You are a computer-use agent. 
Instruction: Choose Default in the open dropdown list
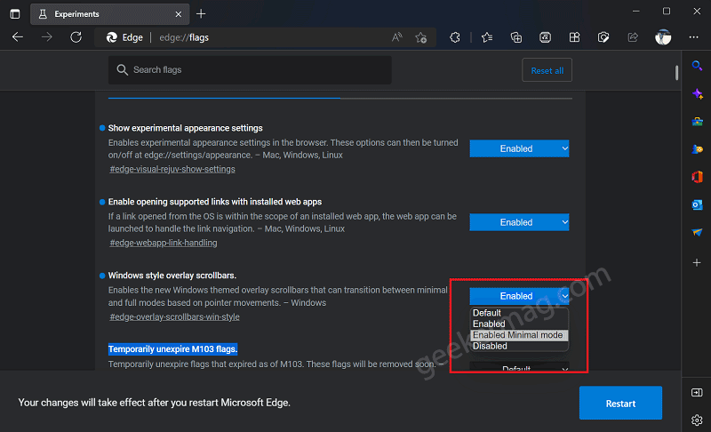519,313
